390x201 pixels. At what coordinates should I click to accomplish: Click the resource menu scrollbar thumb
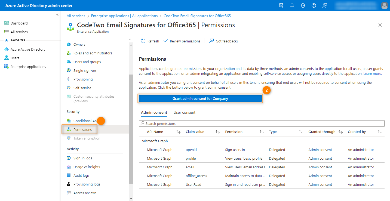click(x=131, y=129)
